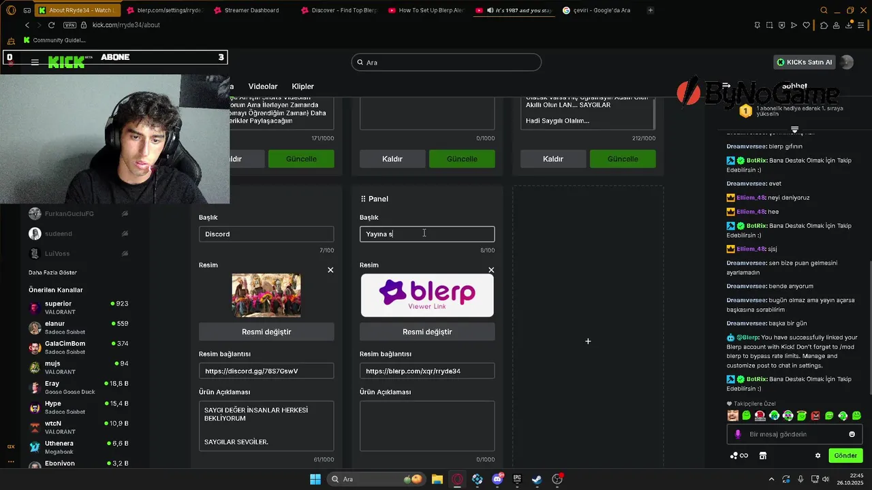Screen dimensions: 872x490
Task: Click the Discord panel image thumbnail
Action: coord(266,295)
